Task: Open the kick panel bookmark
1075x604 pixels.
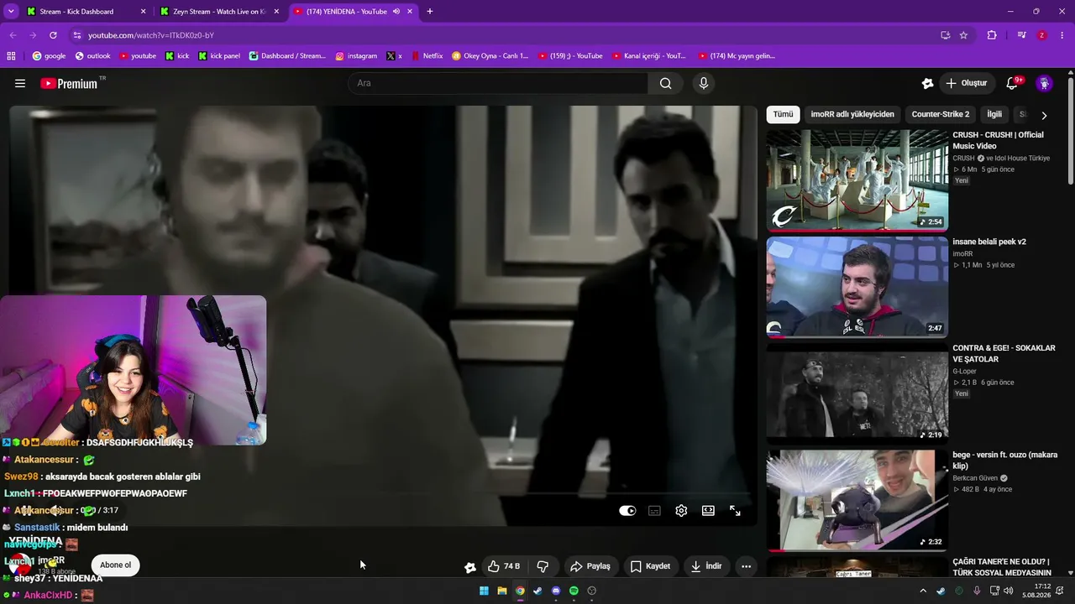Action: point(219,56)
